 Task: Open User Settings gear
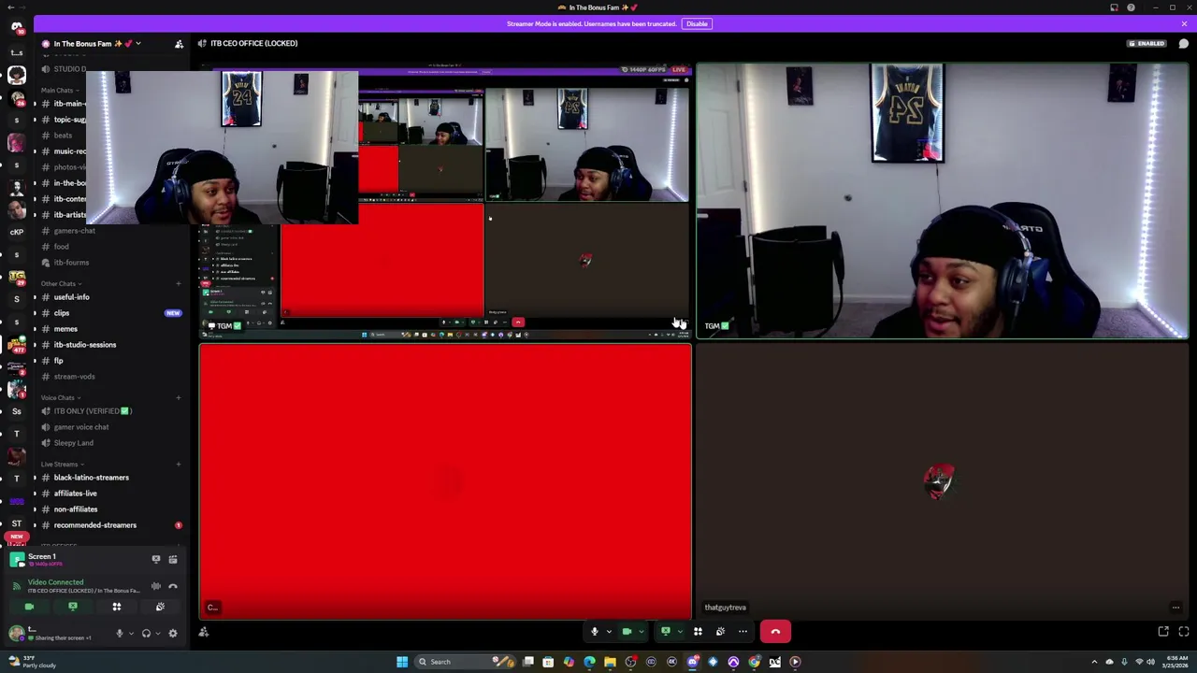[x=173, y=633]
